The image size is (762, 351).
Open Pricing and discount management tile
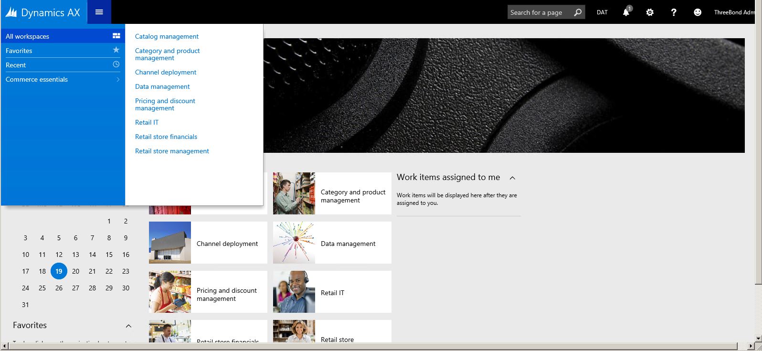pyautogui.click(x=208, y=292)
